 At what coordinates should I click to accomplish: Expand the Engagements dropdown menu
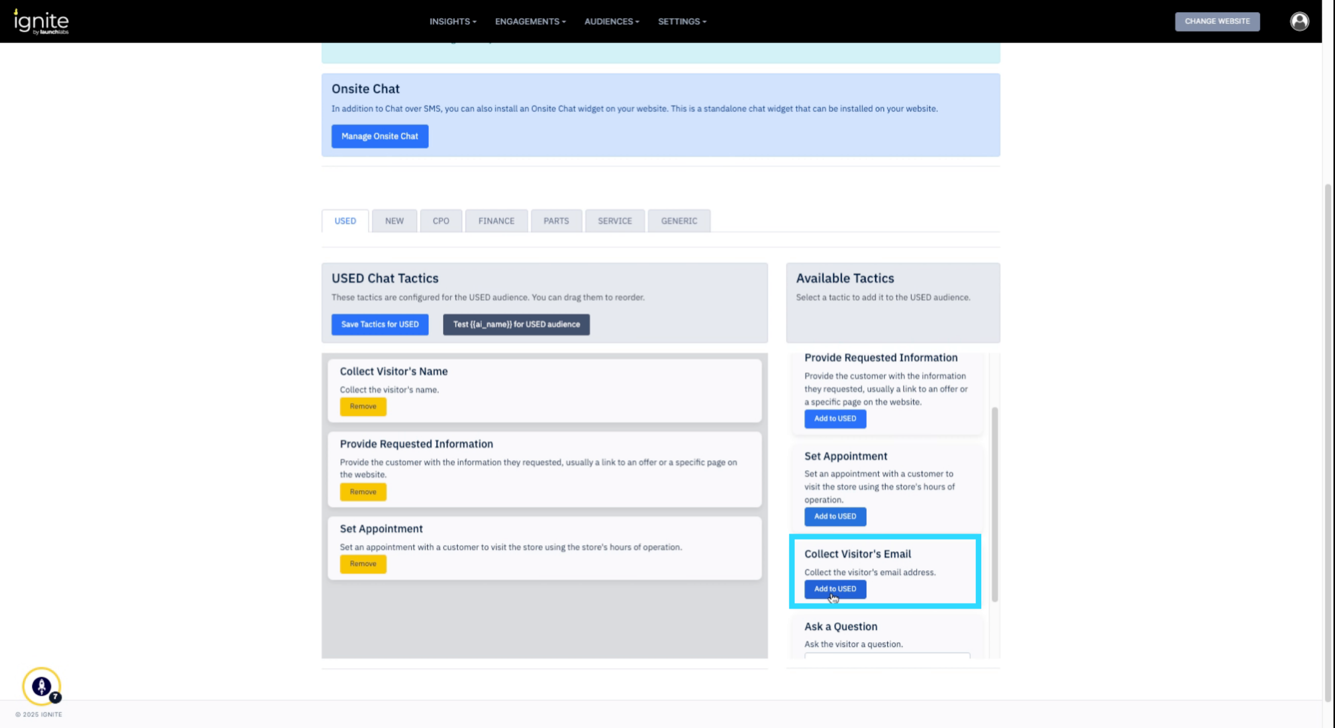click(x=530, y=22)
